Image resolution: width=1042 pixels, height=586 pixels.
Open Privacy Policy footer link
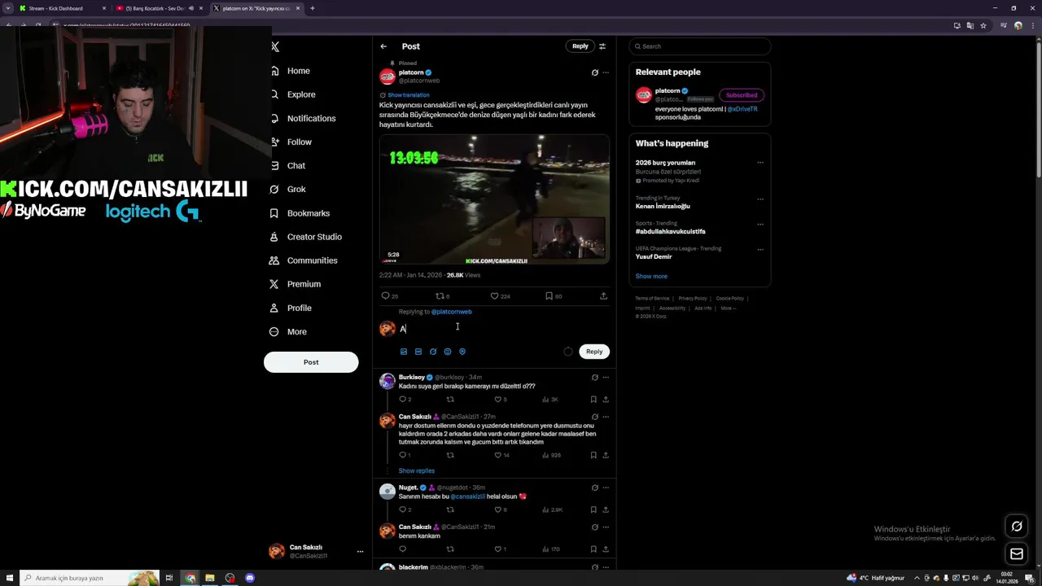coord(693,299)
